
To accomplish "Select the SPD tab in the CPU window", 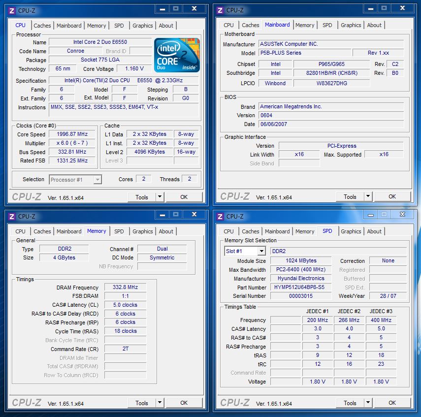I will (119, 26).
